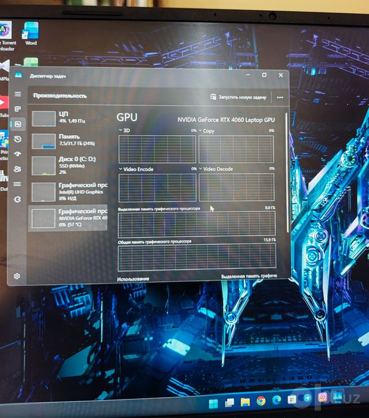This screenshot has width=369, height=418.
Task: Open the 3D engine dropdown
Action: click(124, 130)
